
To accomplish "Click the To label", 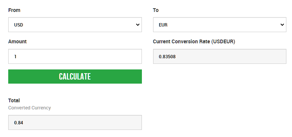I will tap(156, 10).
